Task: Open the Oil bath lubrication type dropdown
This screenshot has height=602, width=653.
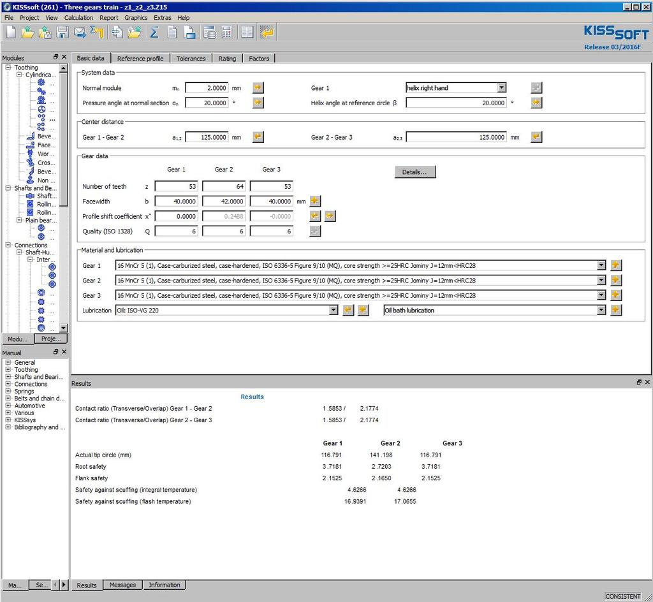Action: click(601, 310)
